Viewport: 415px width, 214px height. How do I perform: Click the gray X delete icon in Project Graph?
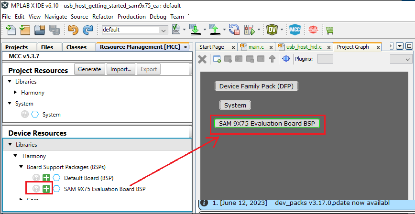202,59
